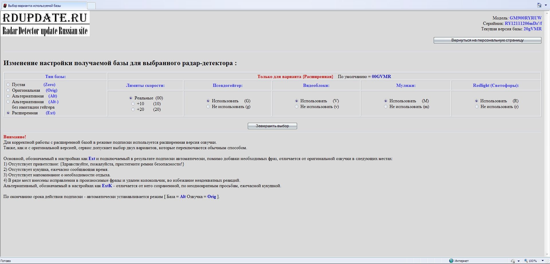Open a new blank browser tab
This screenshot has height=264, width=550.
pos(91,6)
